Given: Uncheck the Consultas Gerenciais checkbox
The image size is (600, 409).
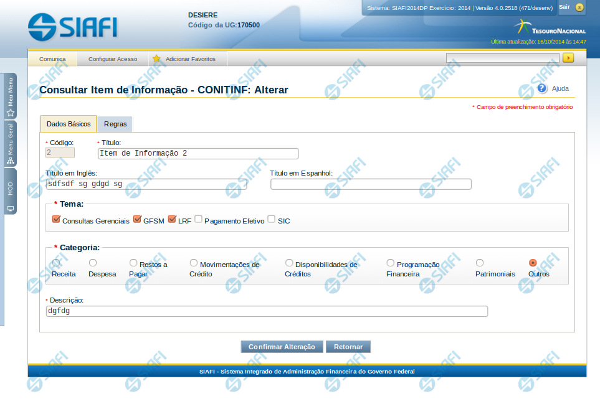Looking at the screenshot, I should pyautogui.click(x=56, y=219).
